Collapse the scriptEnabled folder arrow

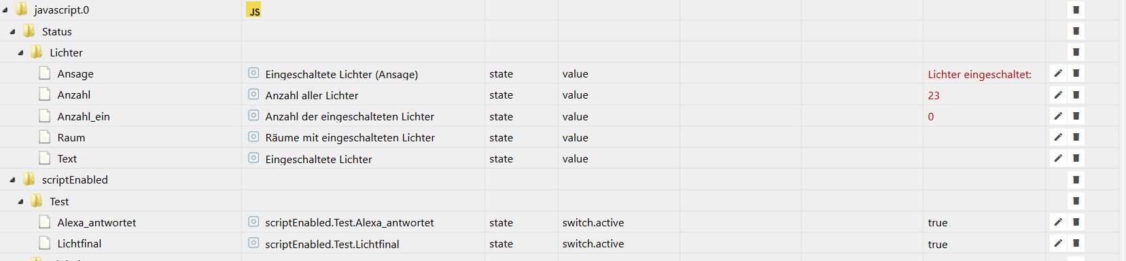pos(13,180)
